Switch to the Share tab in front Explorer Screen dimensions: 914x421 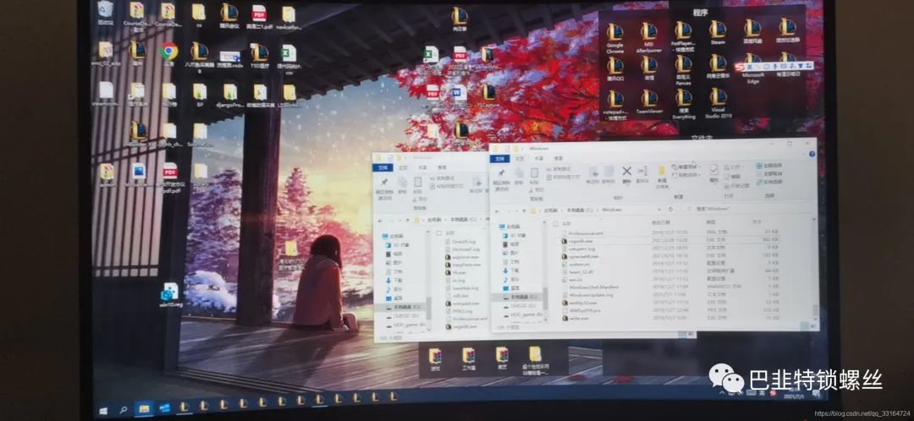click(x=539, y=158)
